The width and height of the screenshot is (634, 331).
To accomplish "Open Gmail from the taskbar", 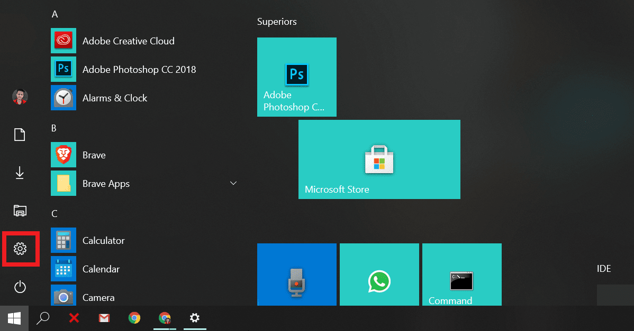I will 104,318.
